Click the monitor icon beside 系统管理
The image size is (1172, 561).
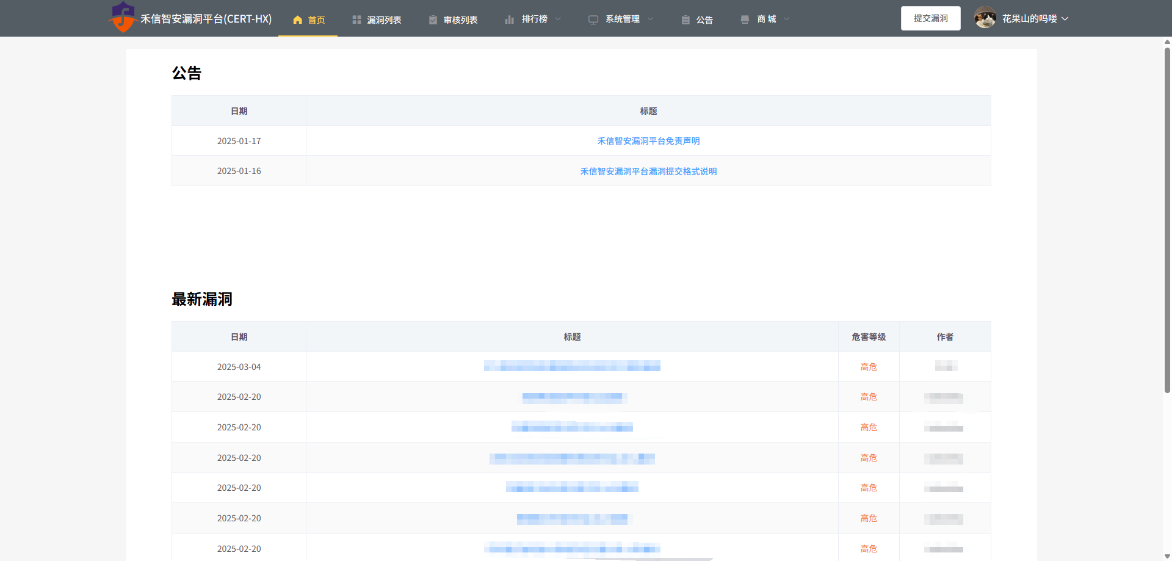coord(593,20)
